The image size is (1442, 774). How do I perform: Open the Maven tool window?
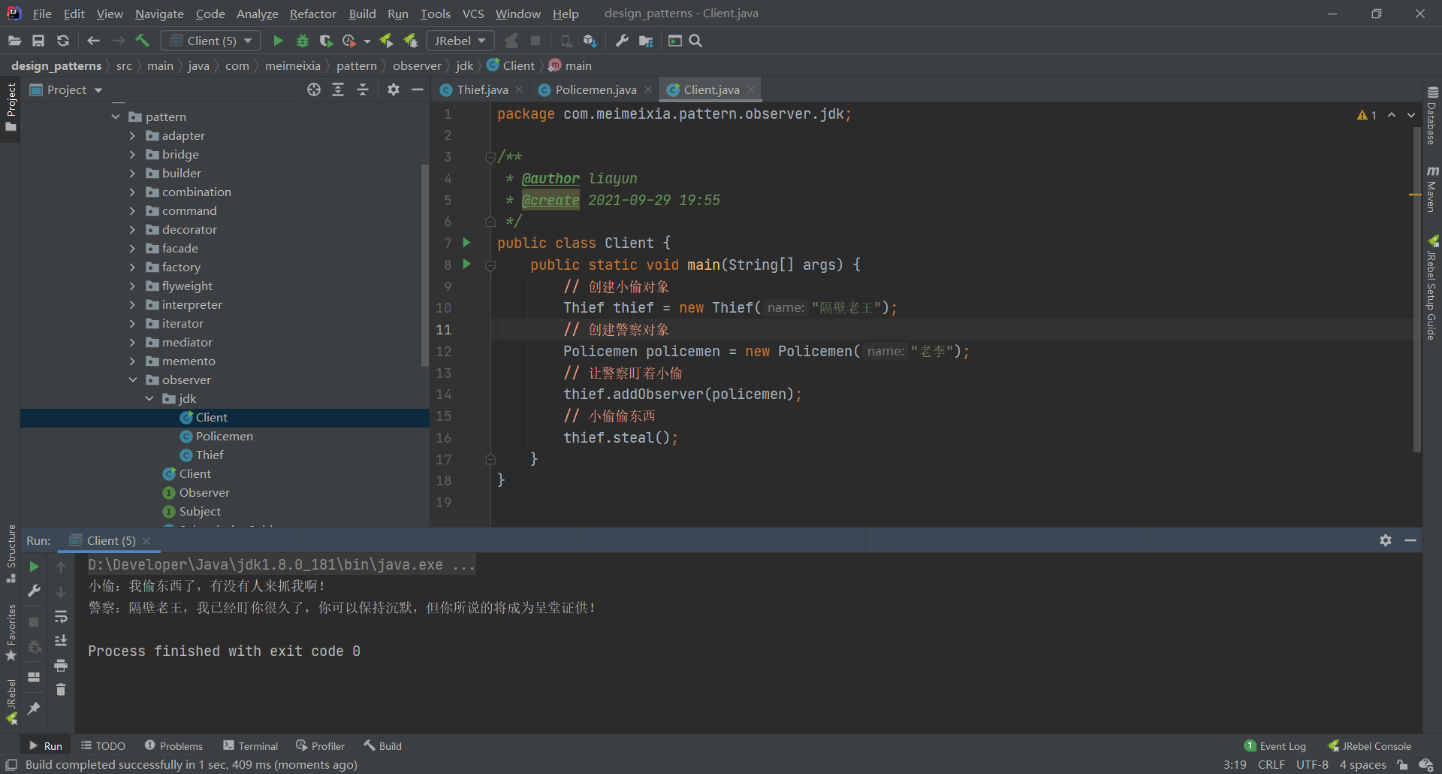(x=1432, y=189)
